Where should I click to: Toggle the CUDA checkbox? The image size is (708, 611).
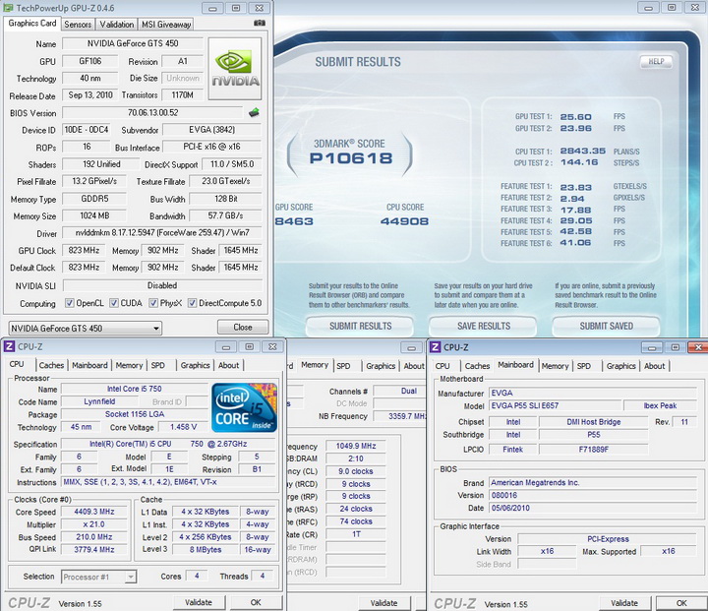[114, 303]
